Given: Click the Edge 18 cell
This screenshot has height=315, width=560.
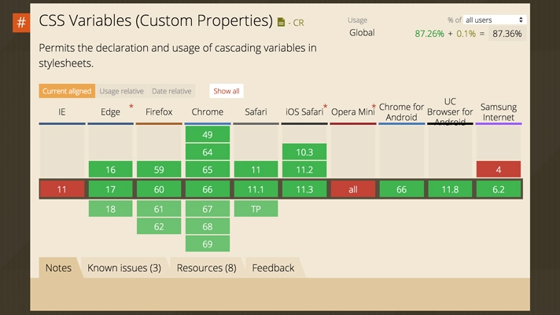Looking at the screenshot, I should pyautogui.click(x=110, y=209).
